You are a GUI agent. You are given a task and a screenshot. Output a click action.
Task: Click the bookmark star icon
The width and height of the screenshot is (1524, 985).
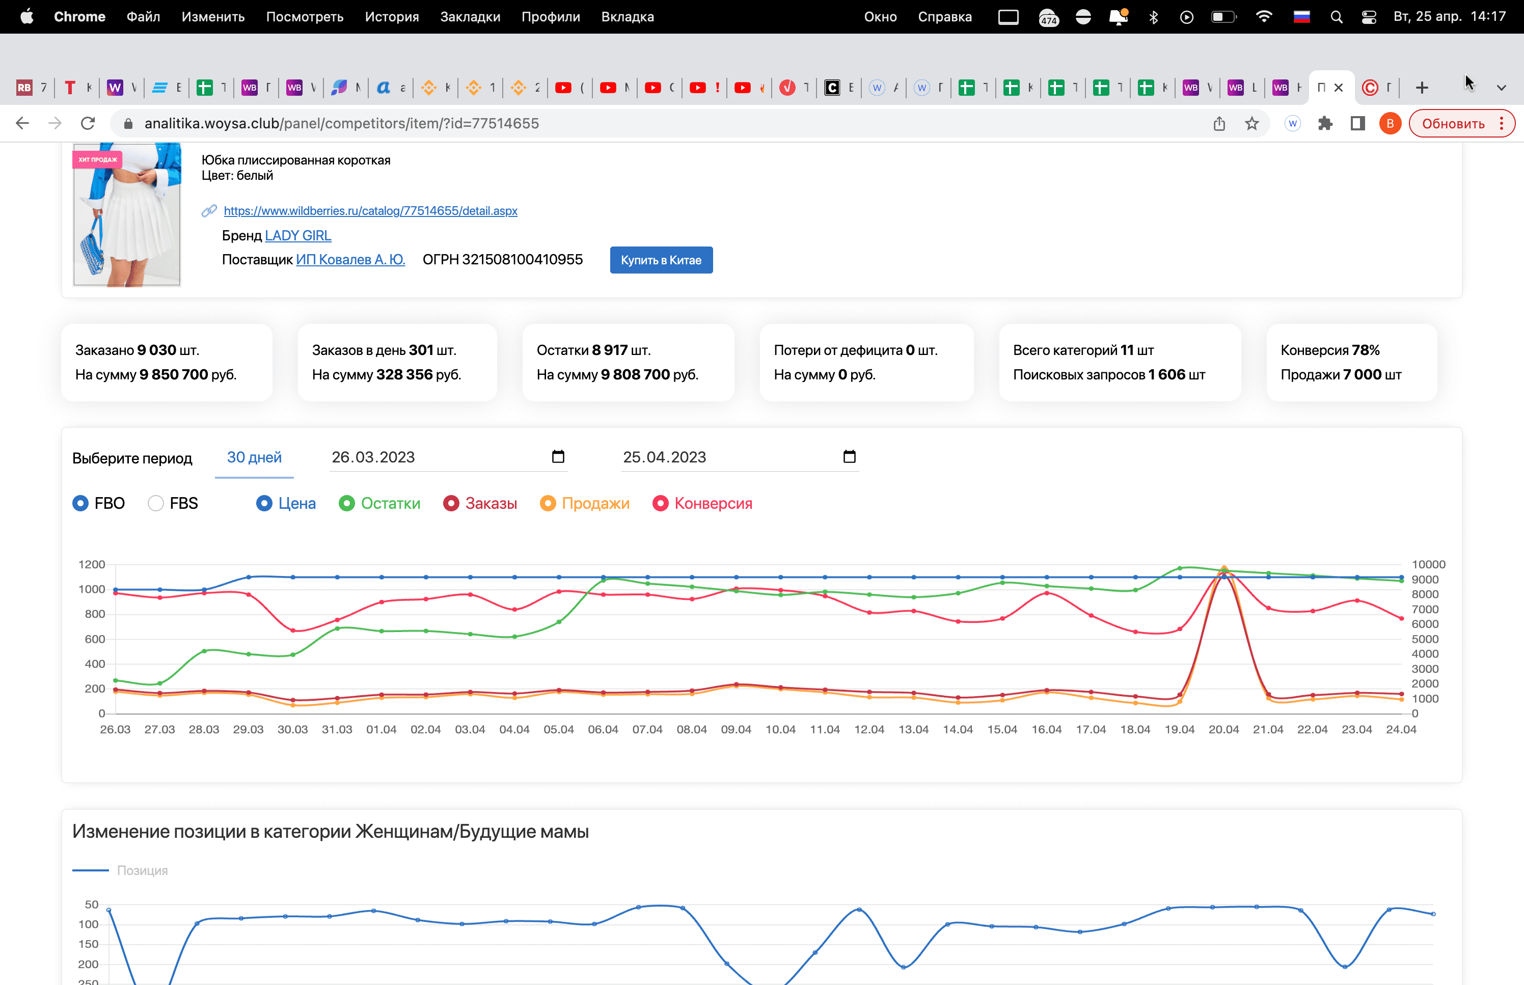1251,123
